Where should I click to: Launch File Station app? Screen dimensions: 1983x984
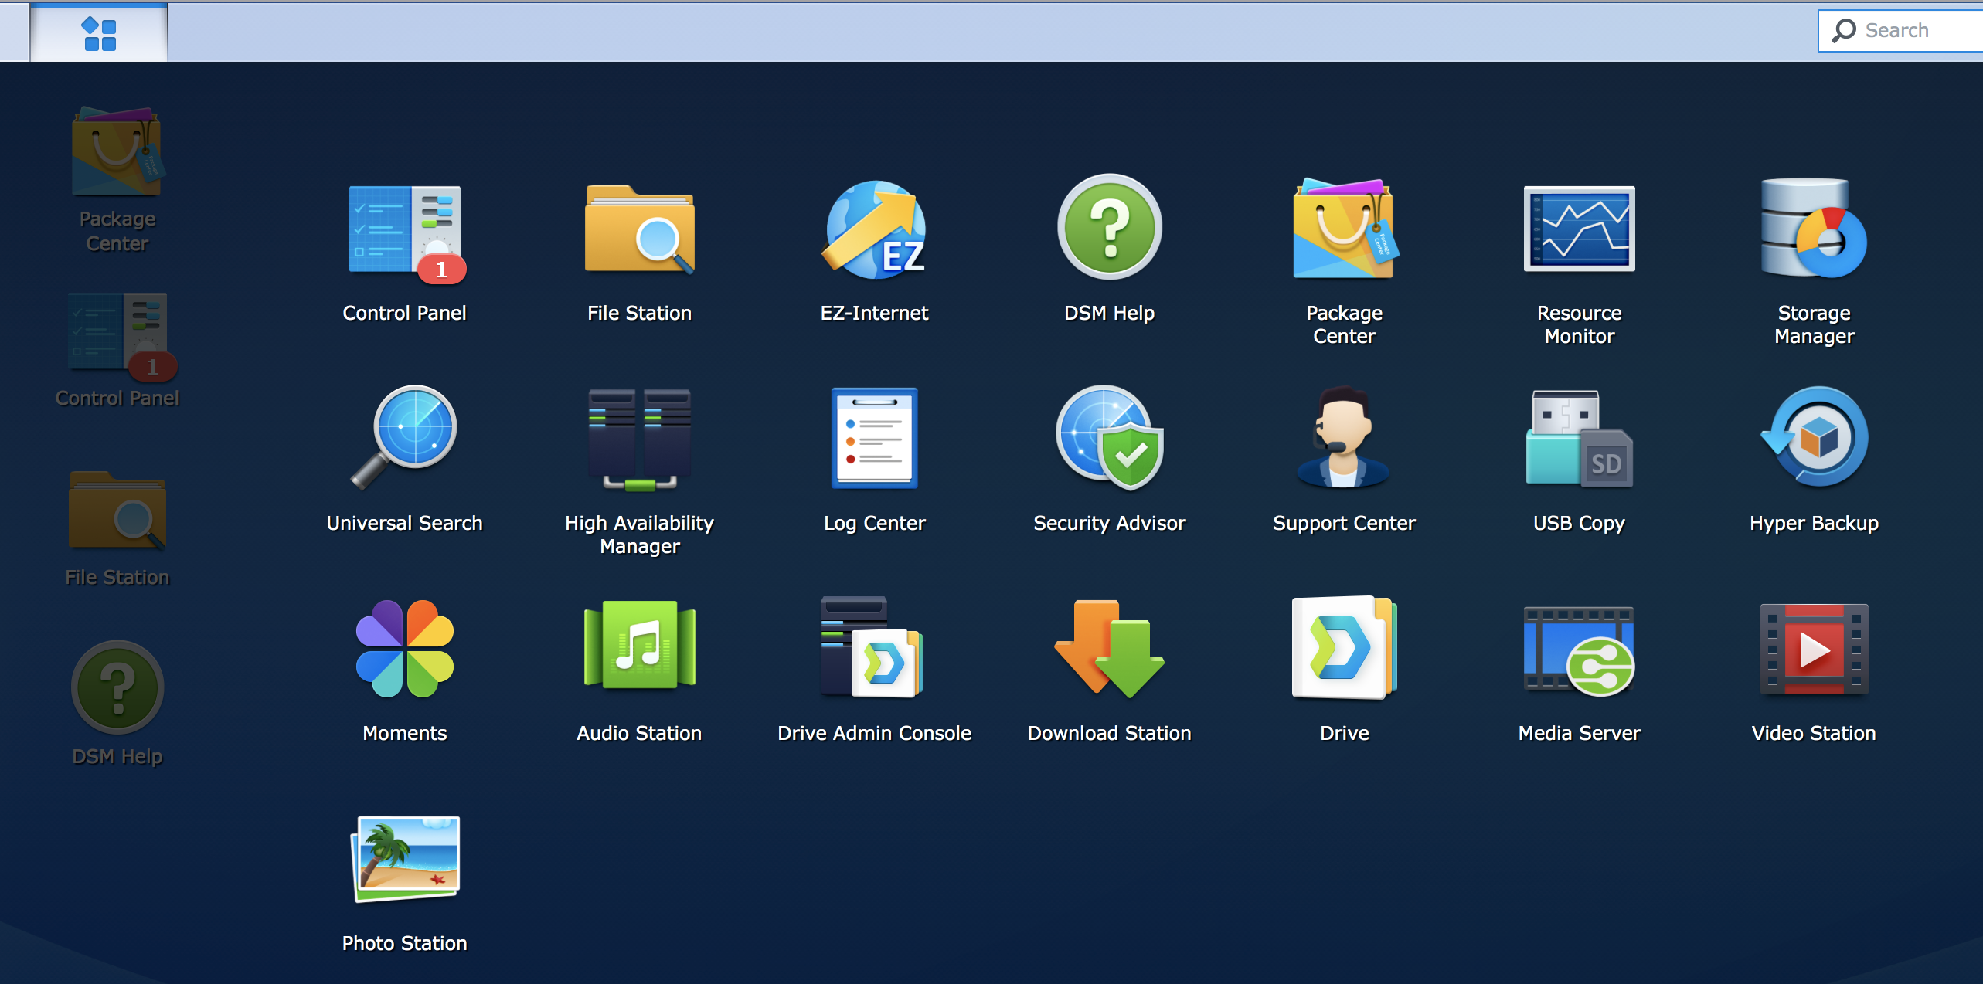click(639, 230)
